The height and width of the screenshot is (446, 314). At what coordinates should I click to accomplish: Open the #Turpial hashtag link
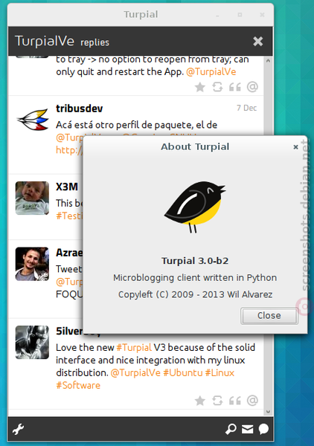click(134, 348)
